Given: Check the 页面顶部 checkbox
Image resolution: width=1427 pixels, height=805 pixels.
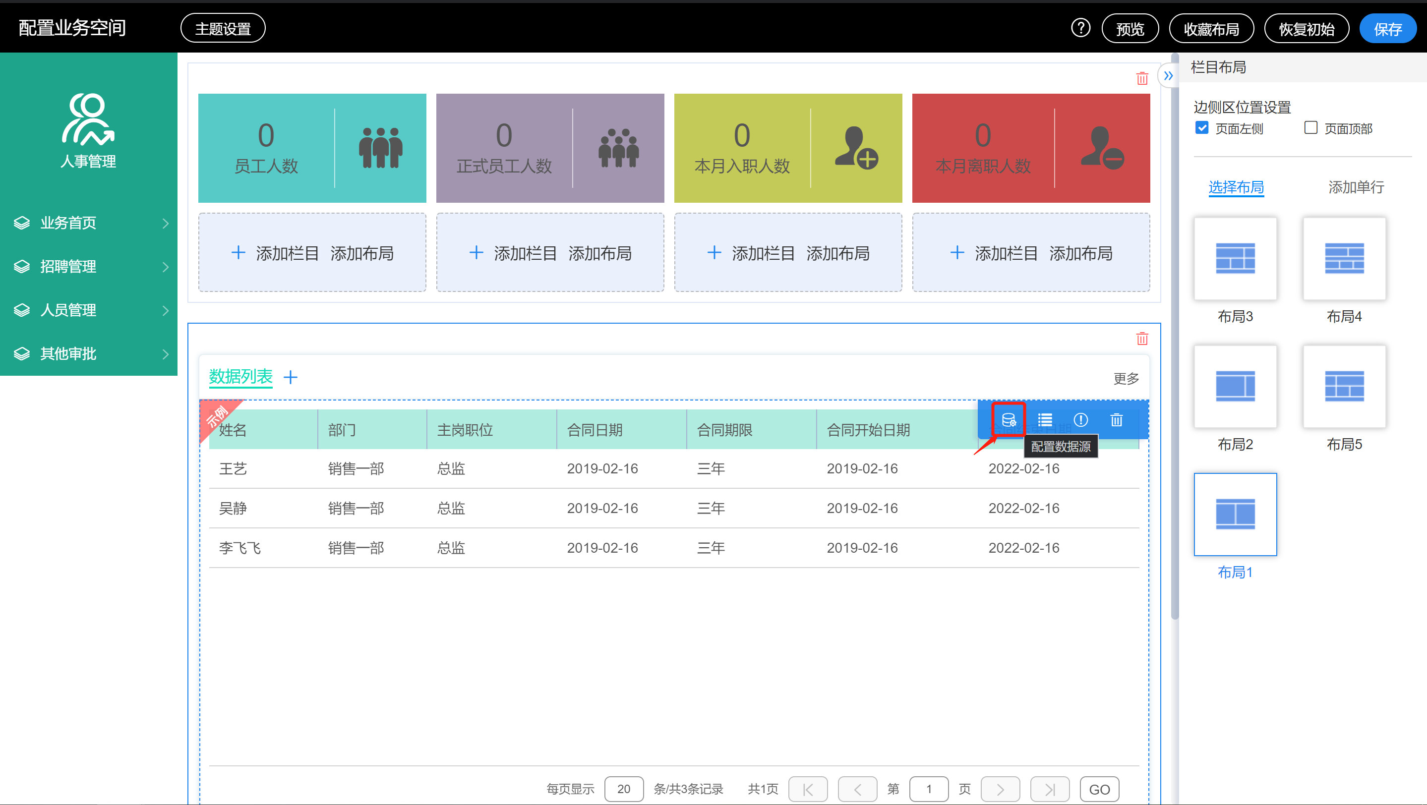Looking at the screenshot, I should (x=1310, y=128).
